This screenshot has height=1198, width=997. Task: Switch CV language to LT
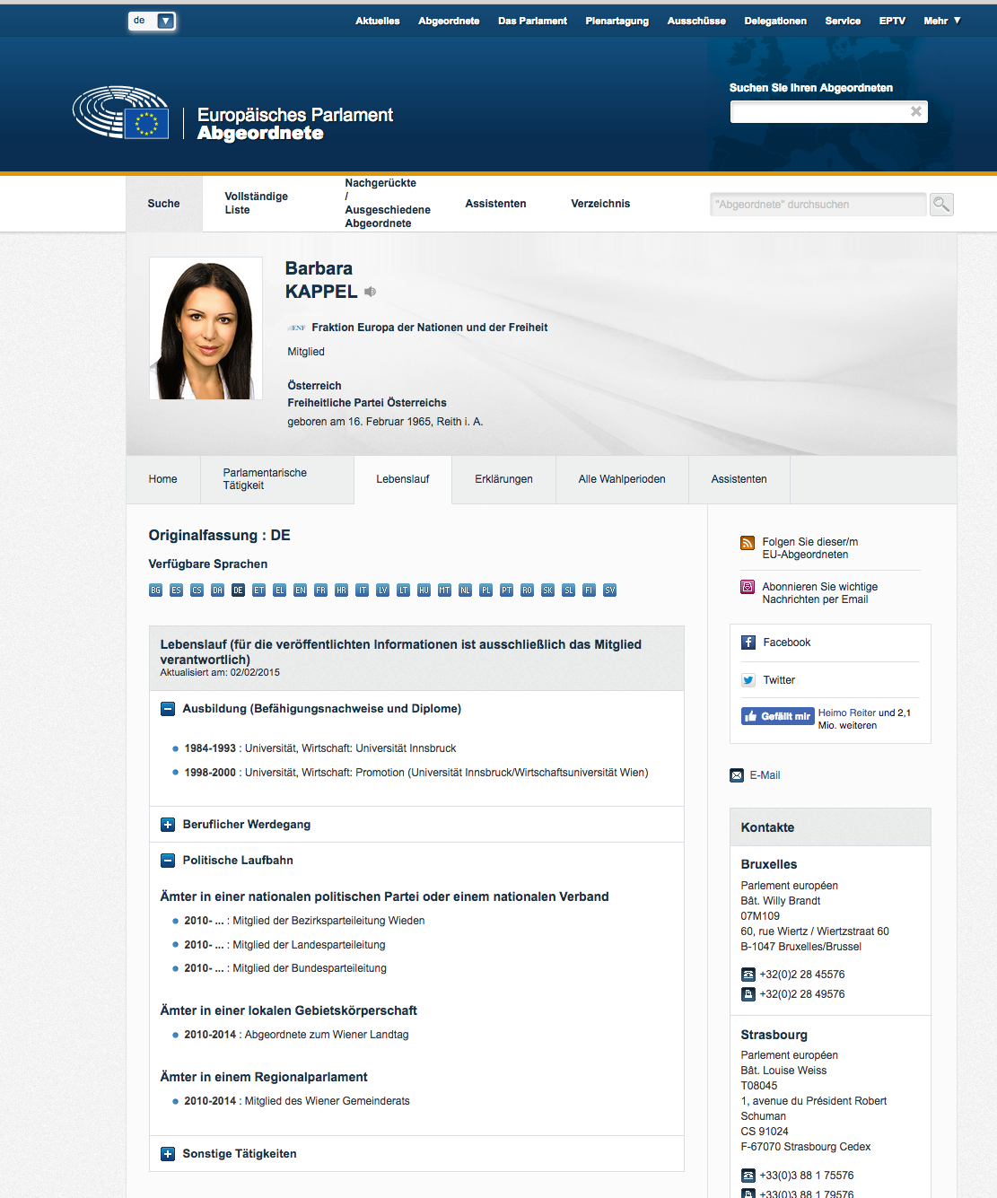coord(404,590)
